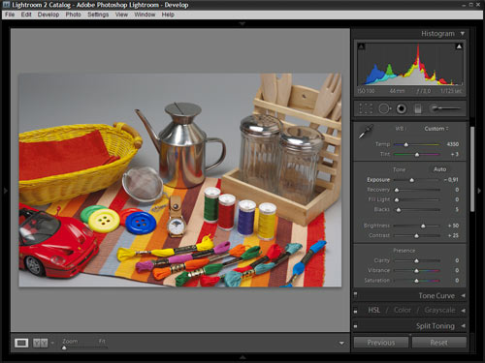Screen dimensions: 485x363
Task: Switch to the Color tab
Action: pos(403,310)
